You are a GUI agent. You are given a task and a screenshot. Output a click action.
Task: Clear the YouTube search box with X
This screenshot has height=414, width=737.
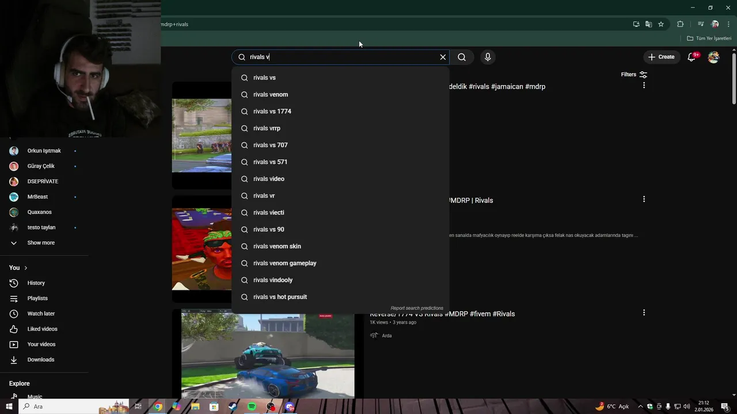(x=443, y=57)
